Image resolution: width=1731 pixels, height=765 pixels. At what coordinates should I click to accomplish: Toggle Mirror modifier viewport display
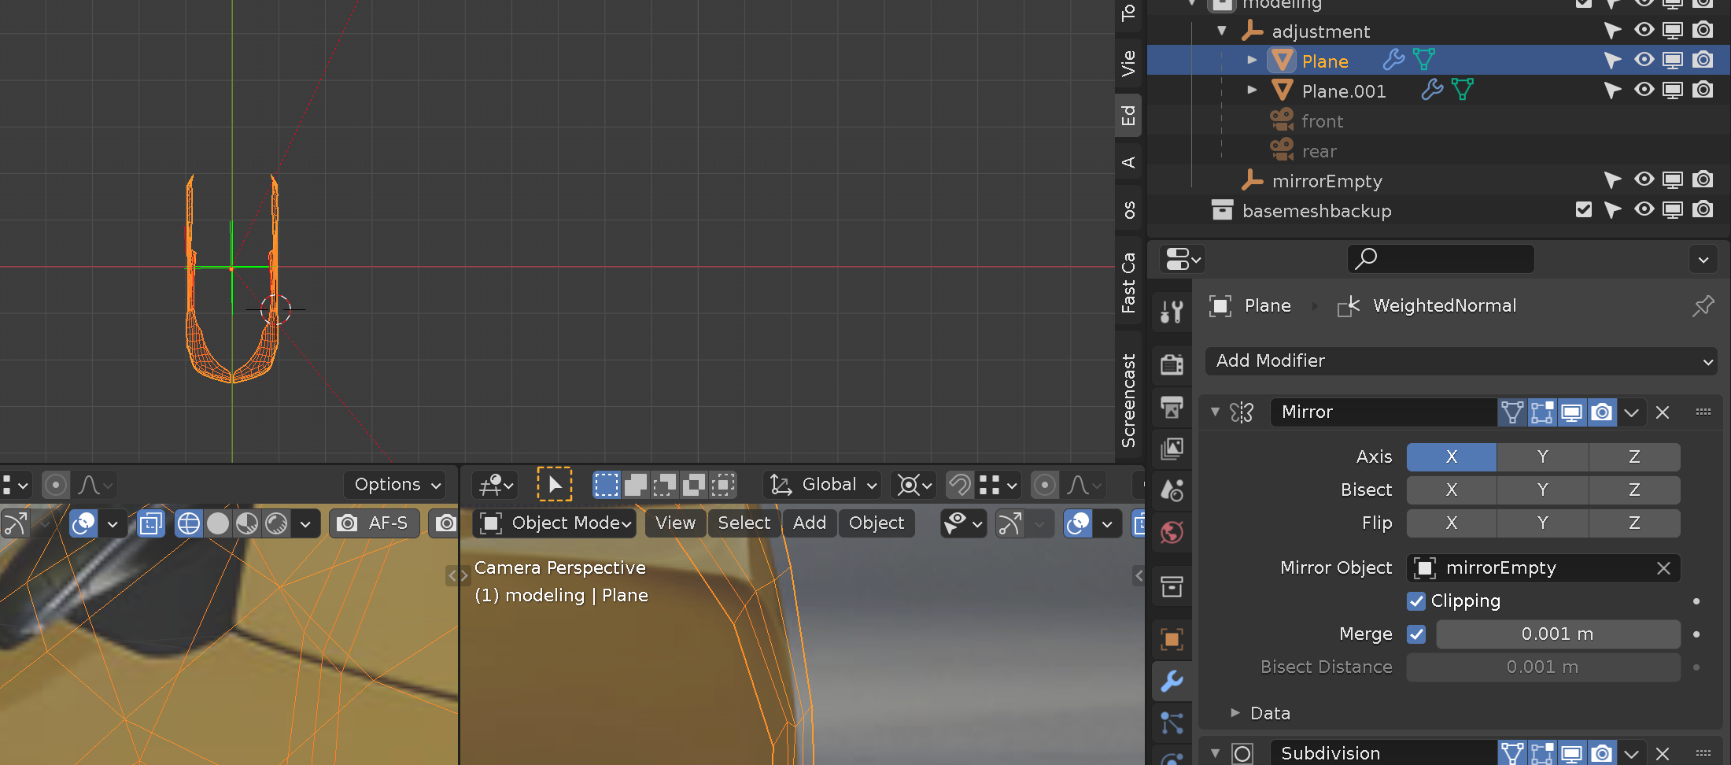[x=1572, y=412]
